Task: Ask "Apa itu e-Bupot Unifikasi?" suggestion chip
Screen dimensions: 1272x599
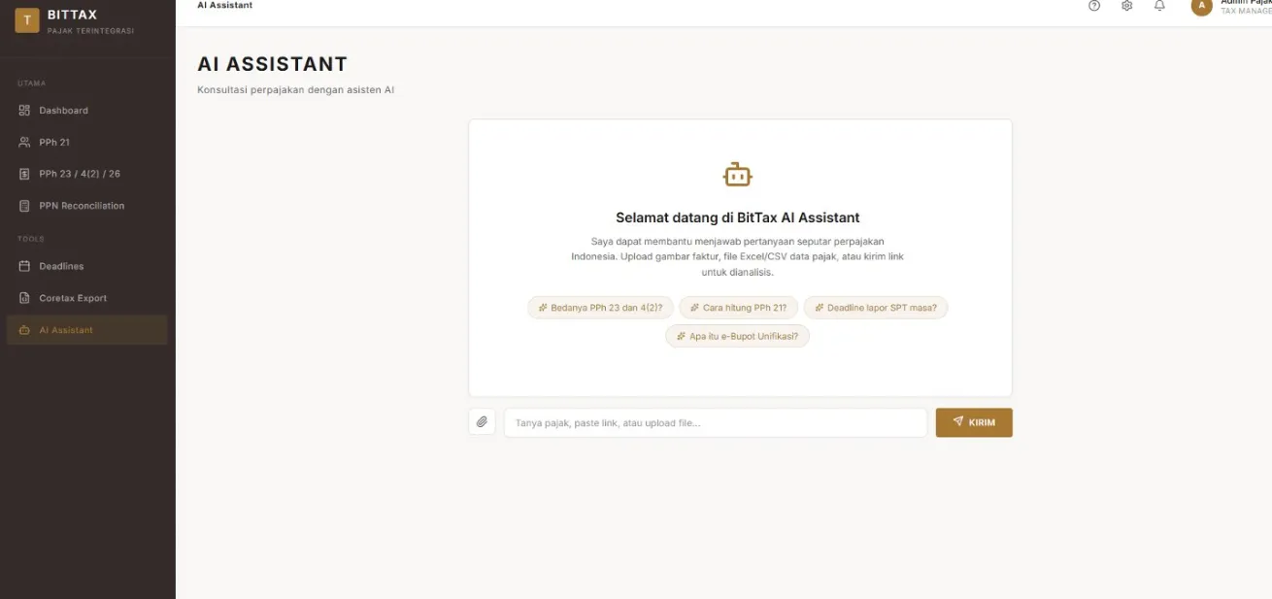Action: [738, 336]
